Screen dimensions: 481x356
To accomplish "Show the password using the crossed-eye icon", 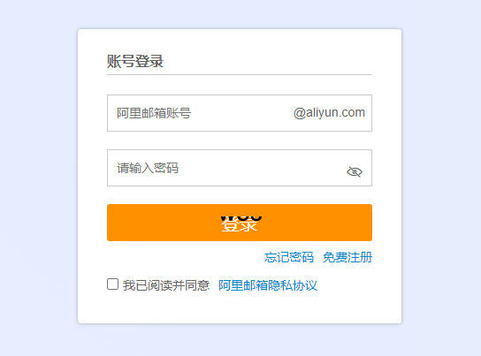I will (x=355, y=171).
